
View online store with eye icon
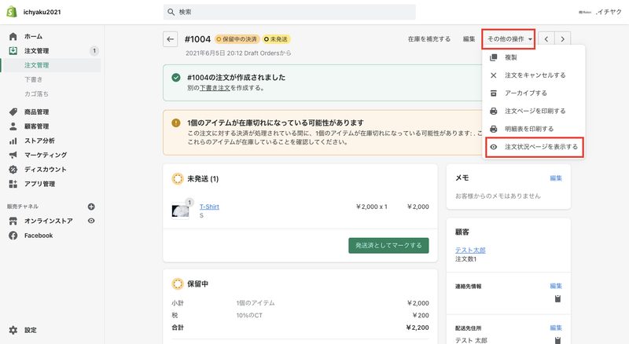91,221
